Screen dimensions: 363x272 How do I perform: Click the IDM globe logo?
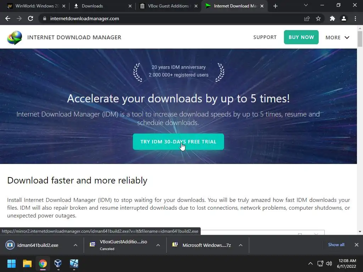point(15,38)
